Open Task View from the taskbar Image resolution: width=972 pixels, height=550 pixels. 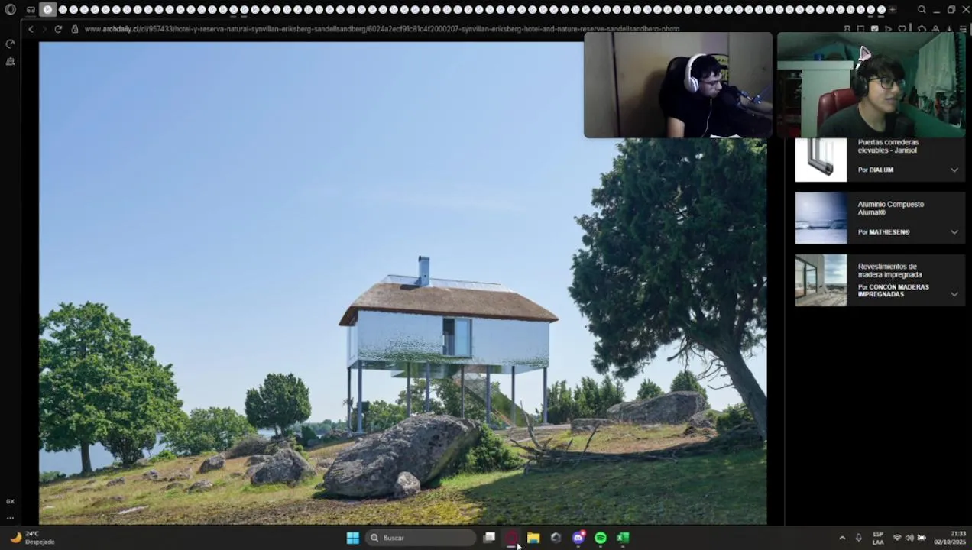coord(490,538)
